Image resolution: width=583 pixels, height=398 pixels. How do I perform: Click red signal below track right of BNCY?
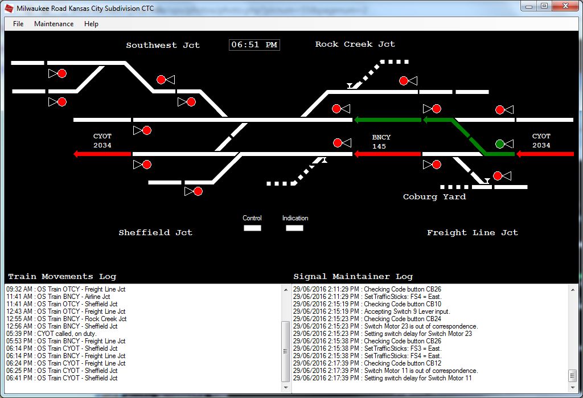click(437, 165)
